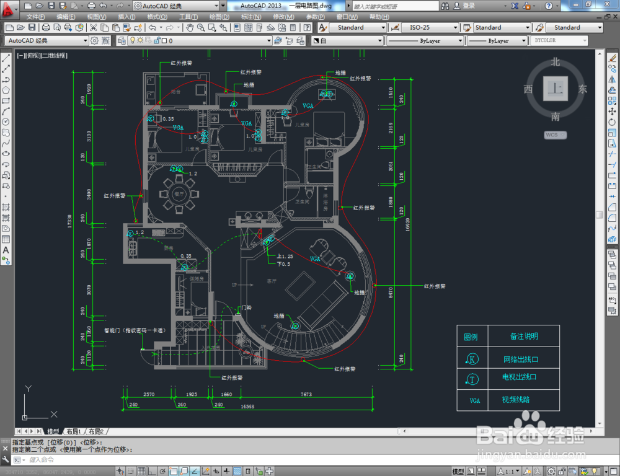Open the 编辑(E) menu
This screenshot has height=476, width=620.
tap(66, 17)
